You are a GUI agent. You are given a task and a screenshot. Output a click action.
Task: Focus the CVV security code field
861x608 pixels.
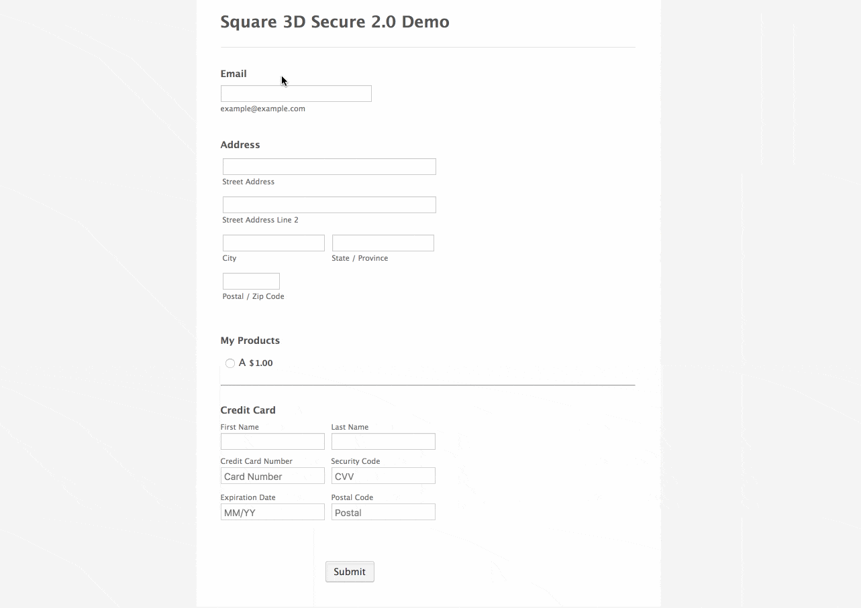pos(383,477)
